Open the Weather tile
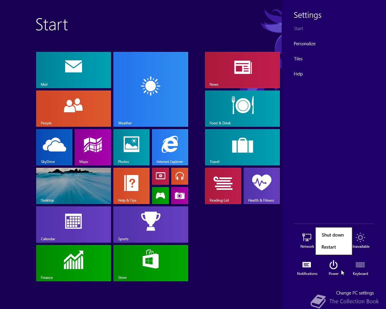The image size is (386, 309). [x=151, y=89]
